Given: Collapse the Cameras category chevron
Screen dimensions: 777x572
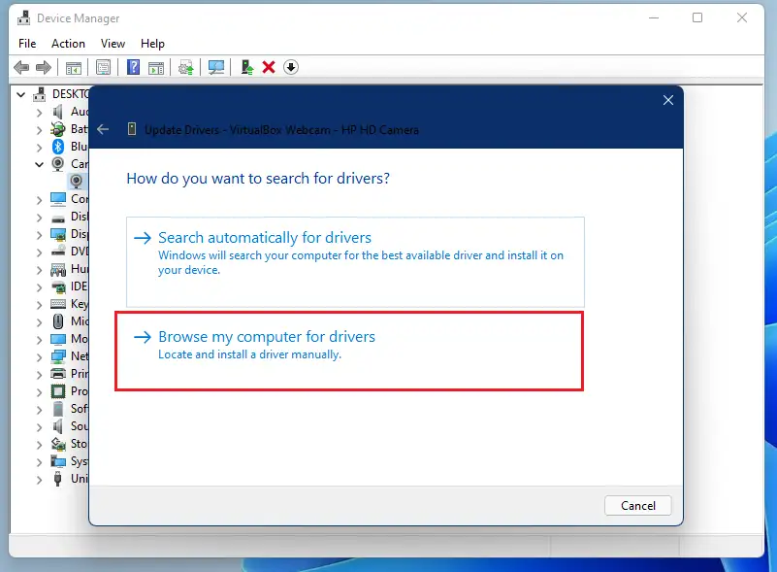Looking at the screenshot, I should tap(39, 164).
